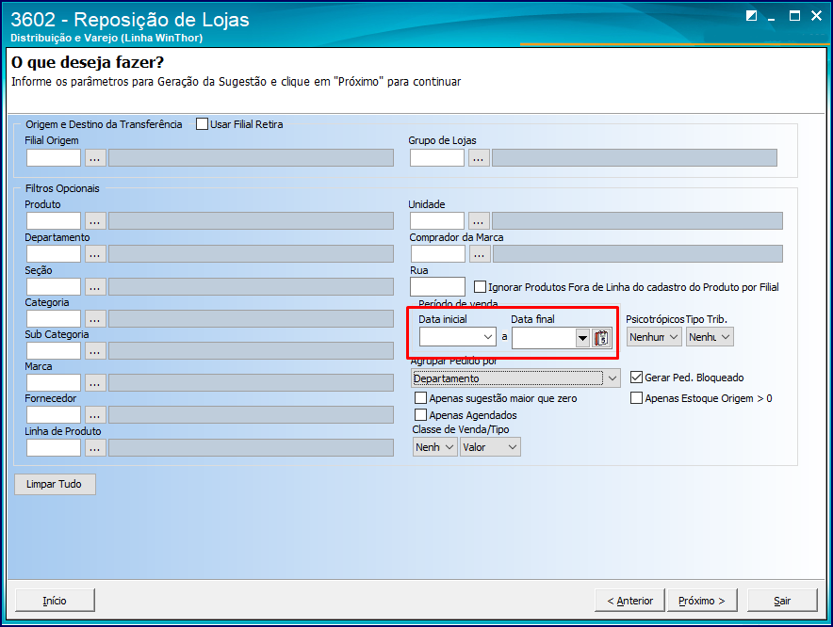Screen dimensions: 833x627
Task: Click the 'Filtros Opcionais' group label
Action: click(x=62, y=188)
